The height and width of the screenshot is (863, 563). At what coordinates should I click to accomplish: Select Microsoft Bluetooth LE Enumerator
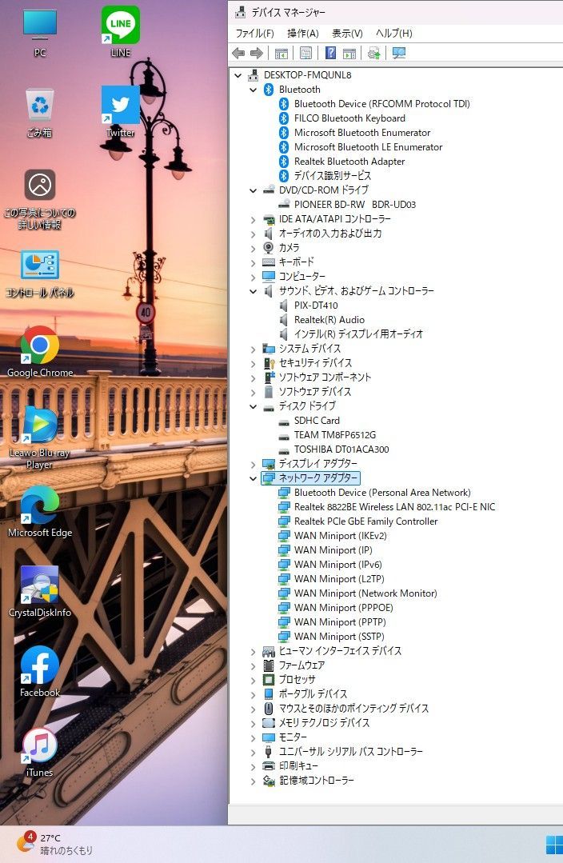368,147
